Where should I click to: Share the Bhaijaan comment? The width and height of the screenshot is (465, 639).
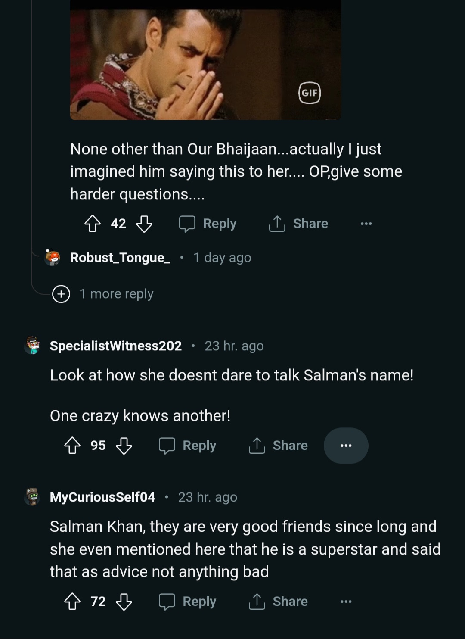[x=298, y=224]
